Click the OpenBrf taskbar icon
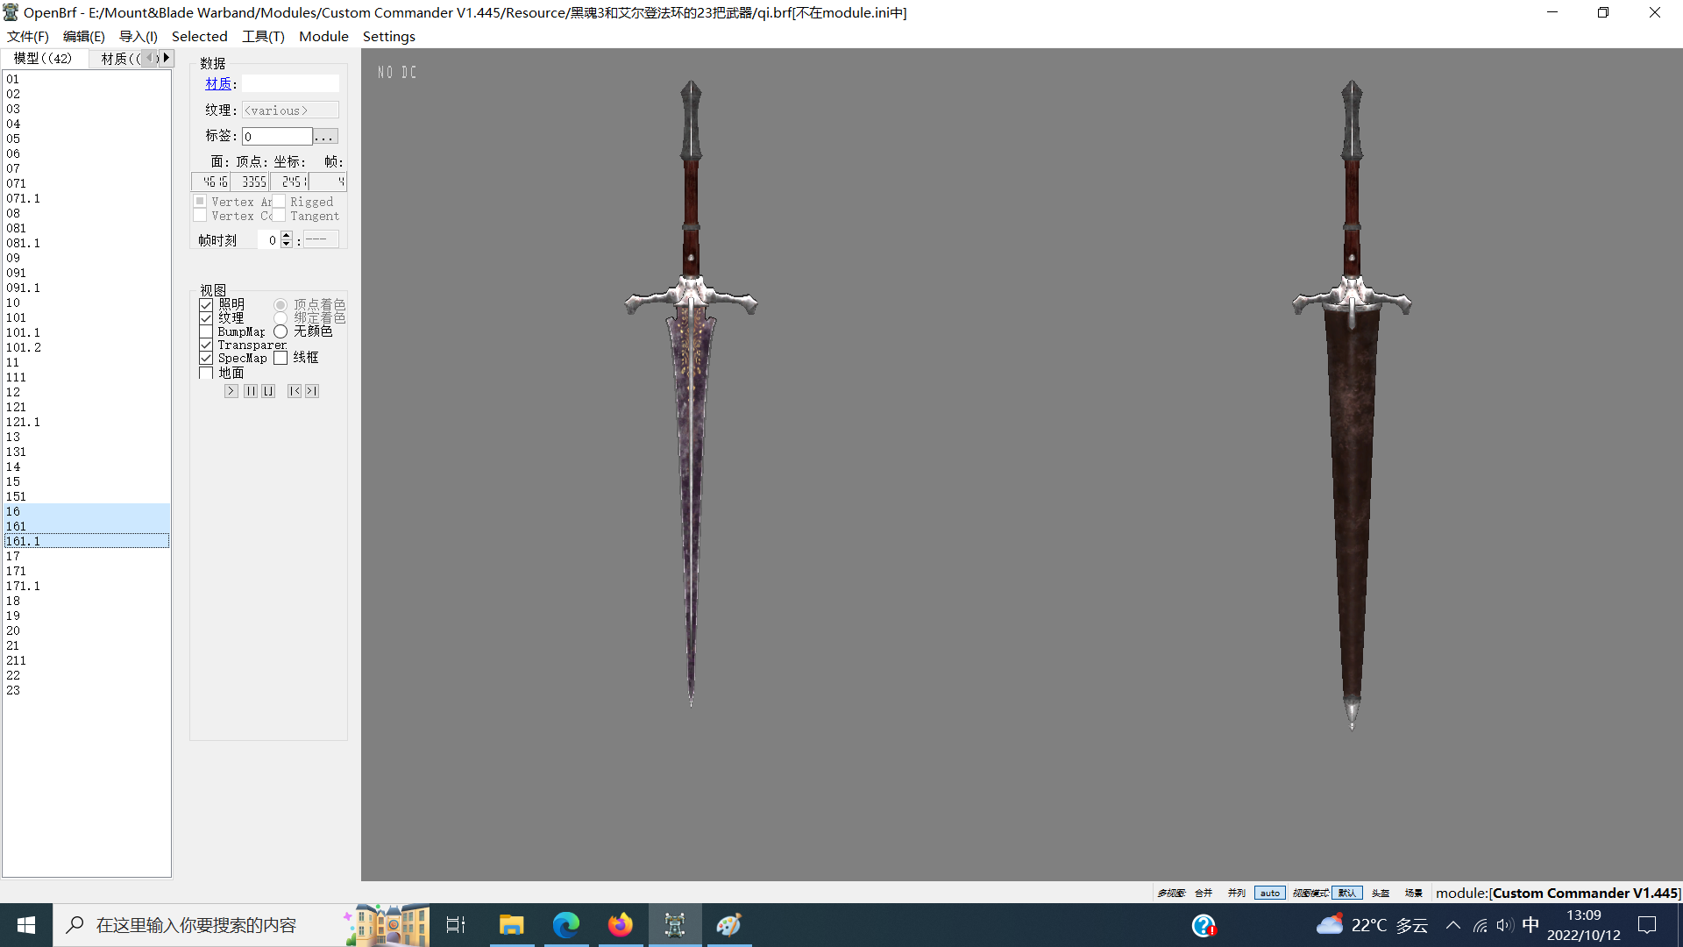Screen dimensions: 1683x947 click(x=675, y=925)
